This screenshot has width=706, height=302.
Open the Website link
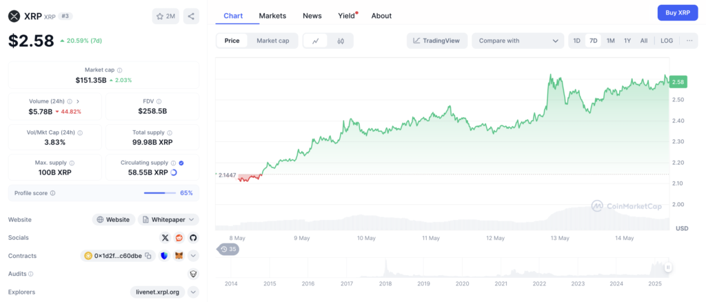(x=114, y=220)
